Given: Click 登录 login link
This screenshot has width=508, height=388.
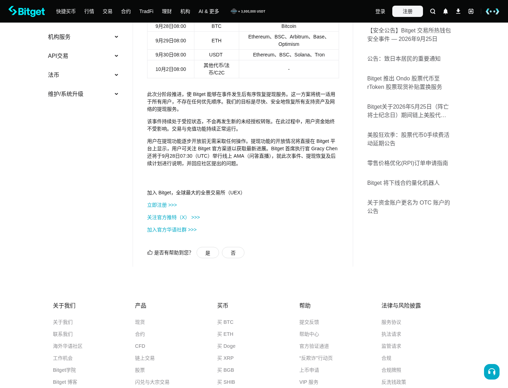Looking at the screenshot, I should point(380,11).
